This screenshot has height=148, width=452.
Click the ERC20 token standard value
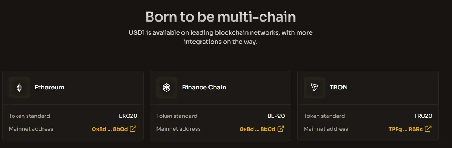(x=128, y=116)
